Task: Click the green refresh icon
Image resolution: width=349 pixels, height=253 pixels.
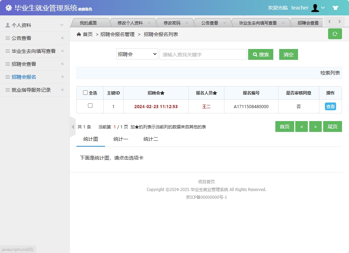Action: tap(335, 34)
